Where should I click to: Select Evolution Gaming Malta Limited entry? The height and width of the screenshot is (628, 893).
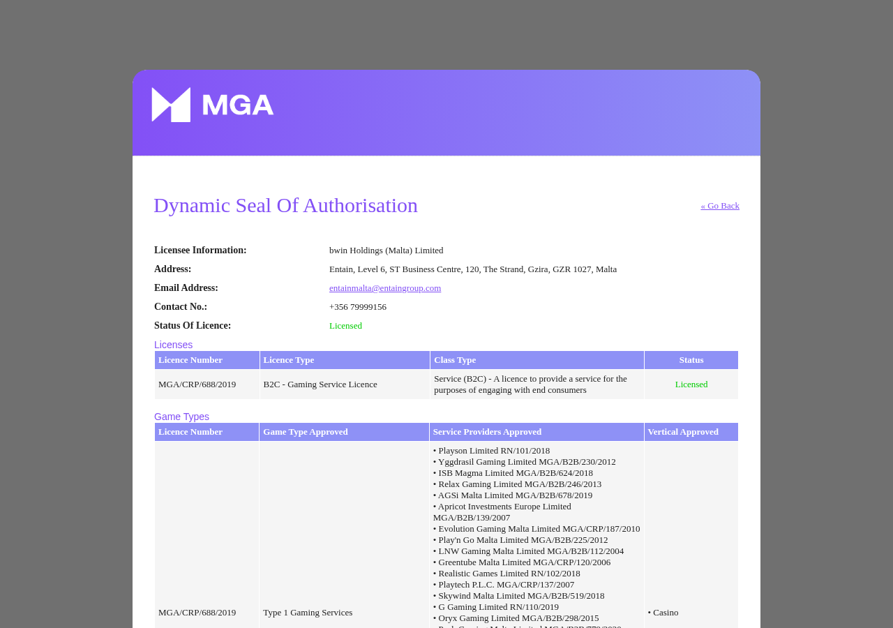pos(536,529)
